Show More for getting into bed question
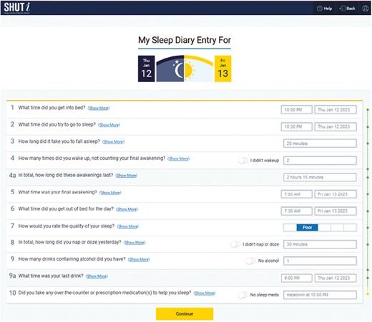Screen dimensions: 372x322 point(99,108)
